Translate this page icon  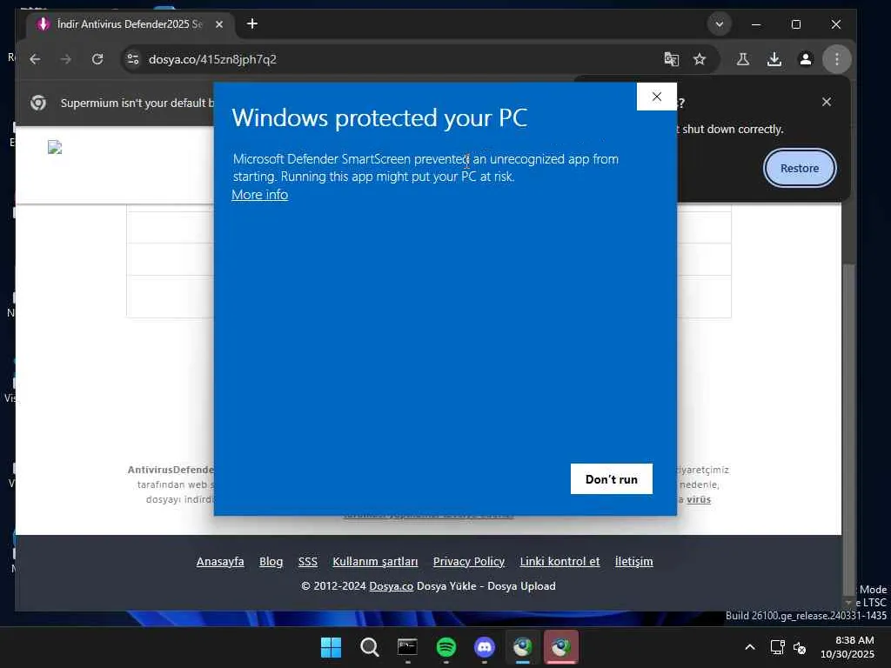click(671, 59)
